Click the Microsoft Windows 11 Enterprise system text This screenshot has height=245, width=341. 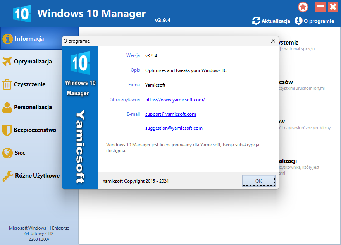[x=39, y=228]
